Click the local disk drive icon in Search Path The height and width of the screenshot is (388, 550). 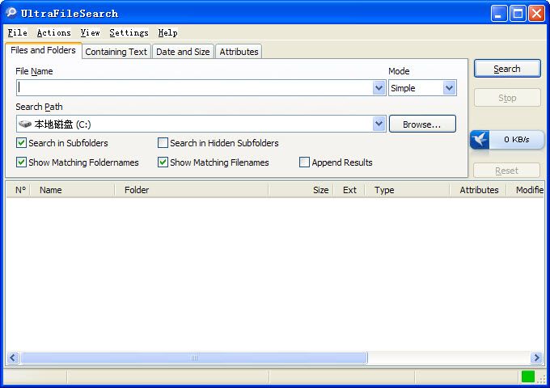coord(25,124)
